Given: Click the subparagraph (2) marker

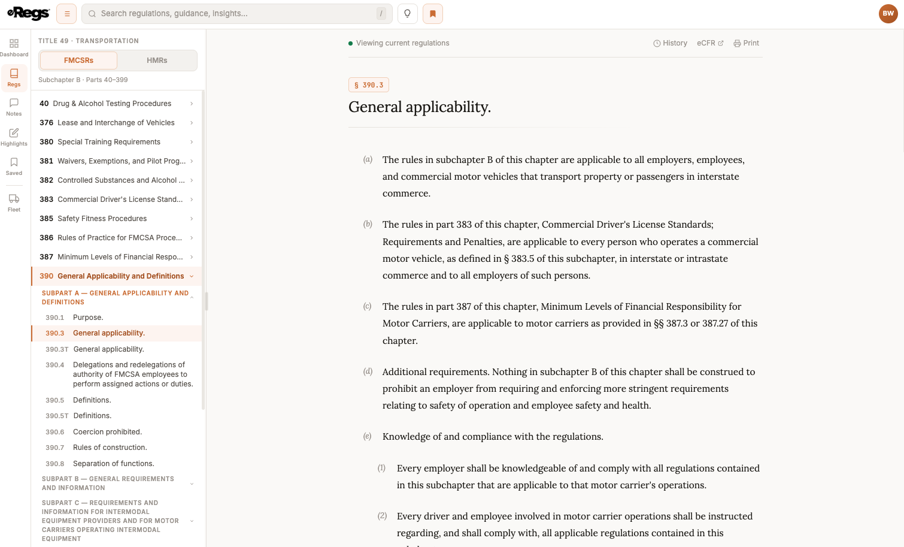Looking at the screenshot, I should 382,516.
